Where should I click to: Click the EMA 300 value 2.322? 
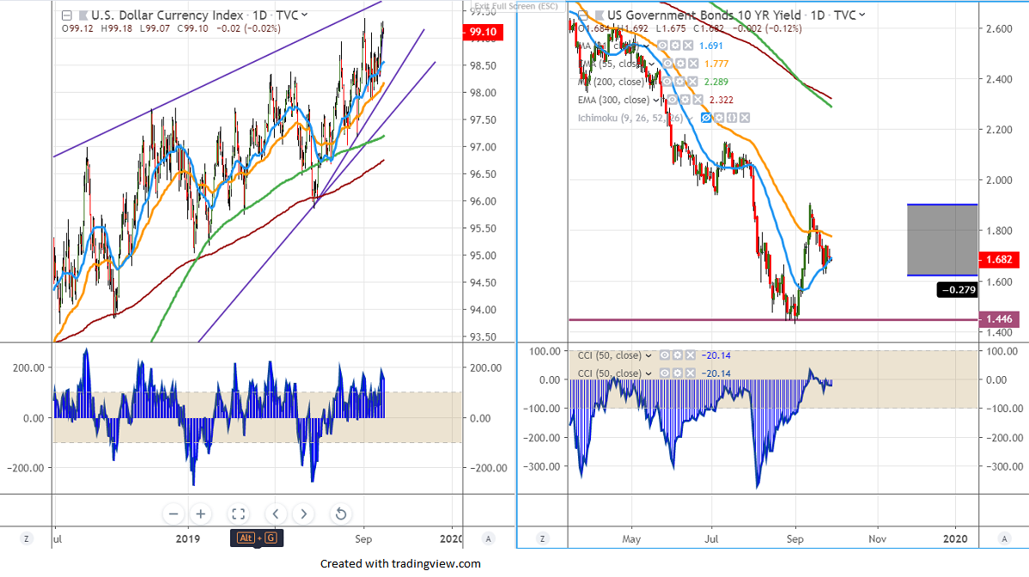click(x=722, y=100)
